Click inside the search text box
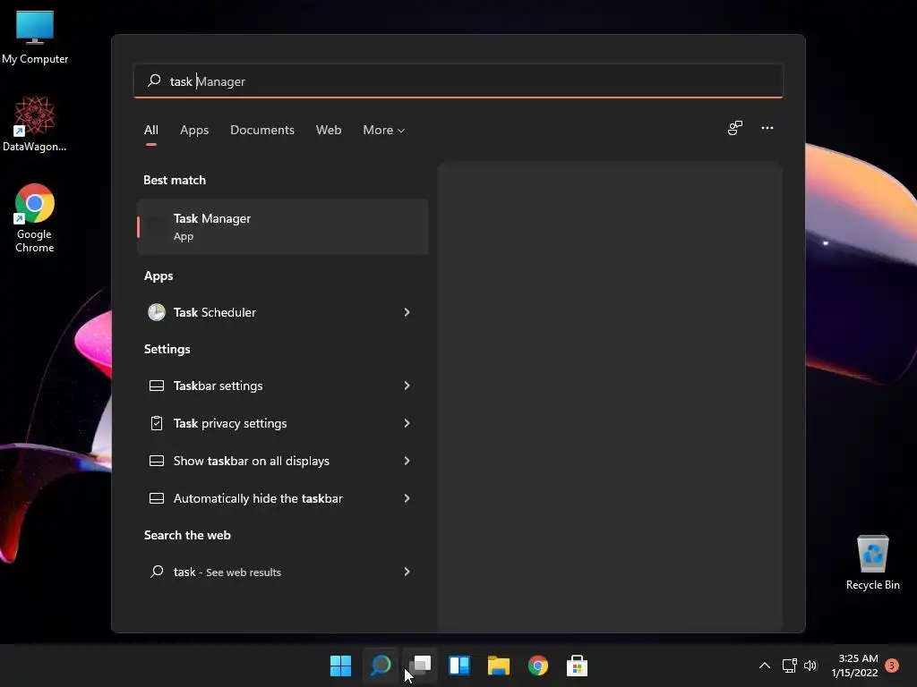The image size is (917, 687). pos(458,81)
